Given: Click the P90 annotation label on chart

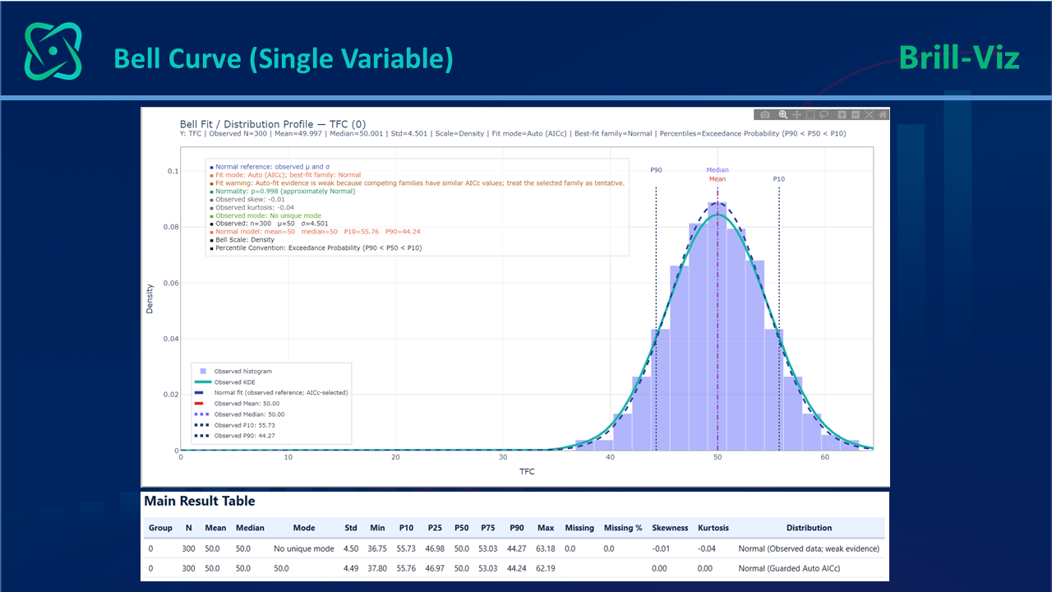Looking at the screenshot, I should coord(656,170).
